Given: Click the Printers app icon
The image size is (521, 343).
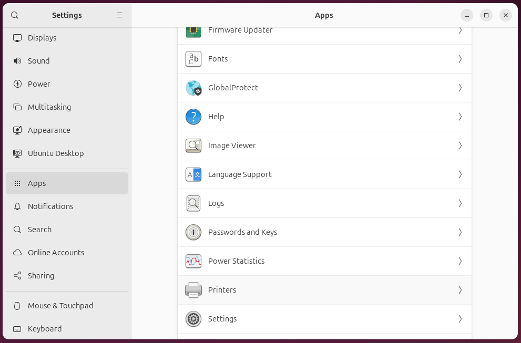Looking at the screenshot, I should click(x=193, y=290).
